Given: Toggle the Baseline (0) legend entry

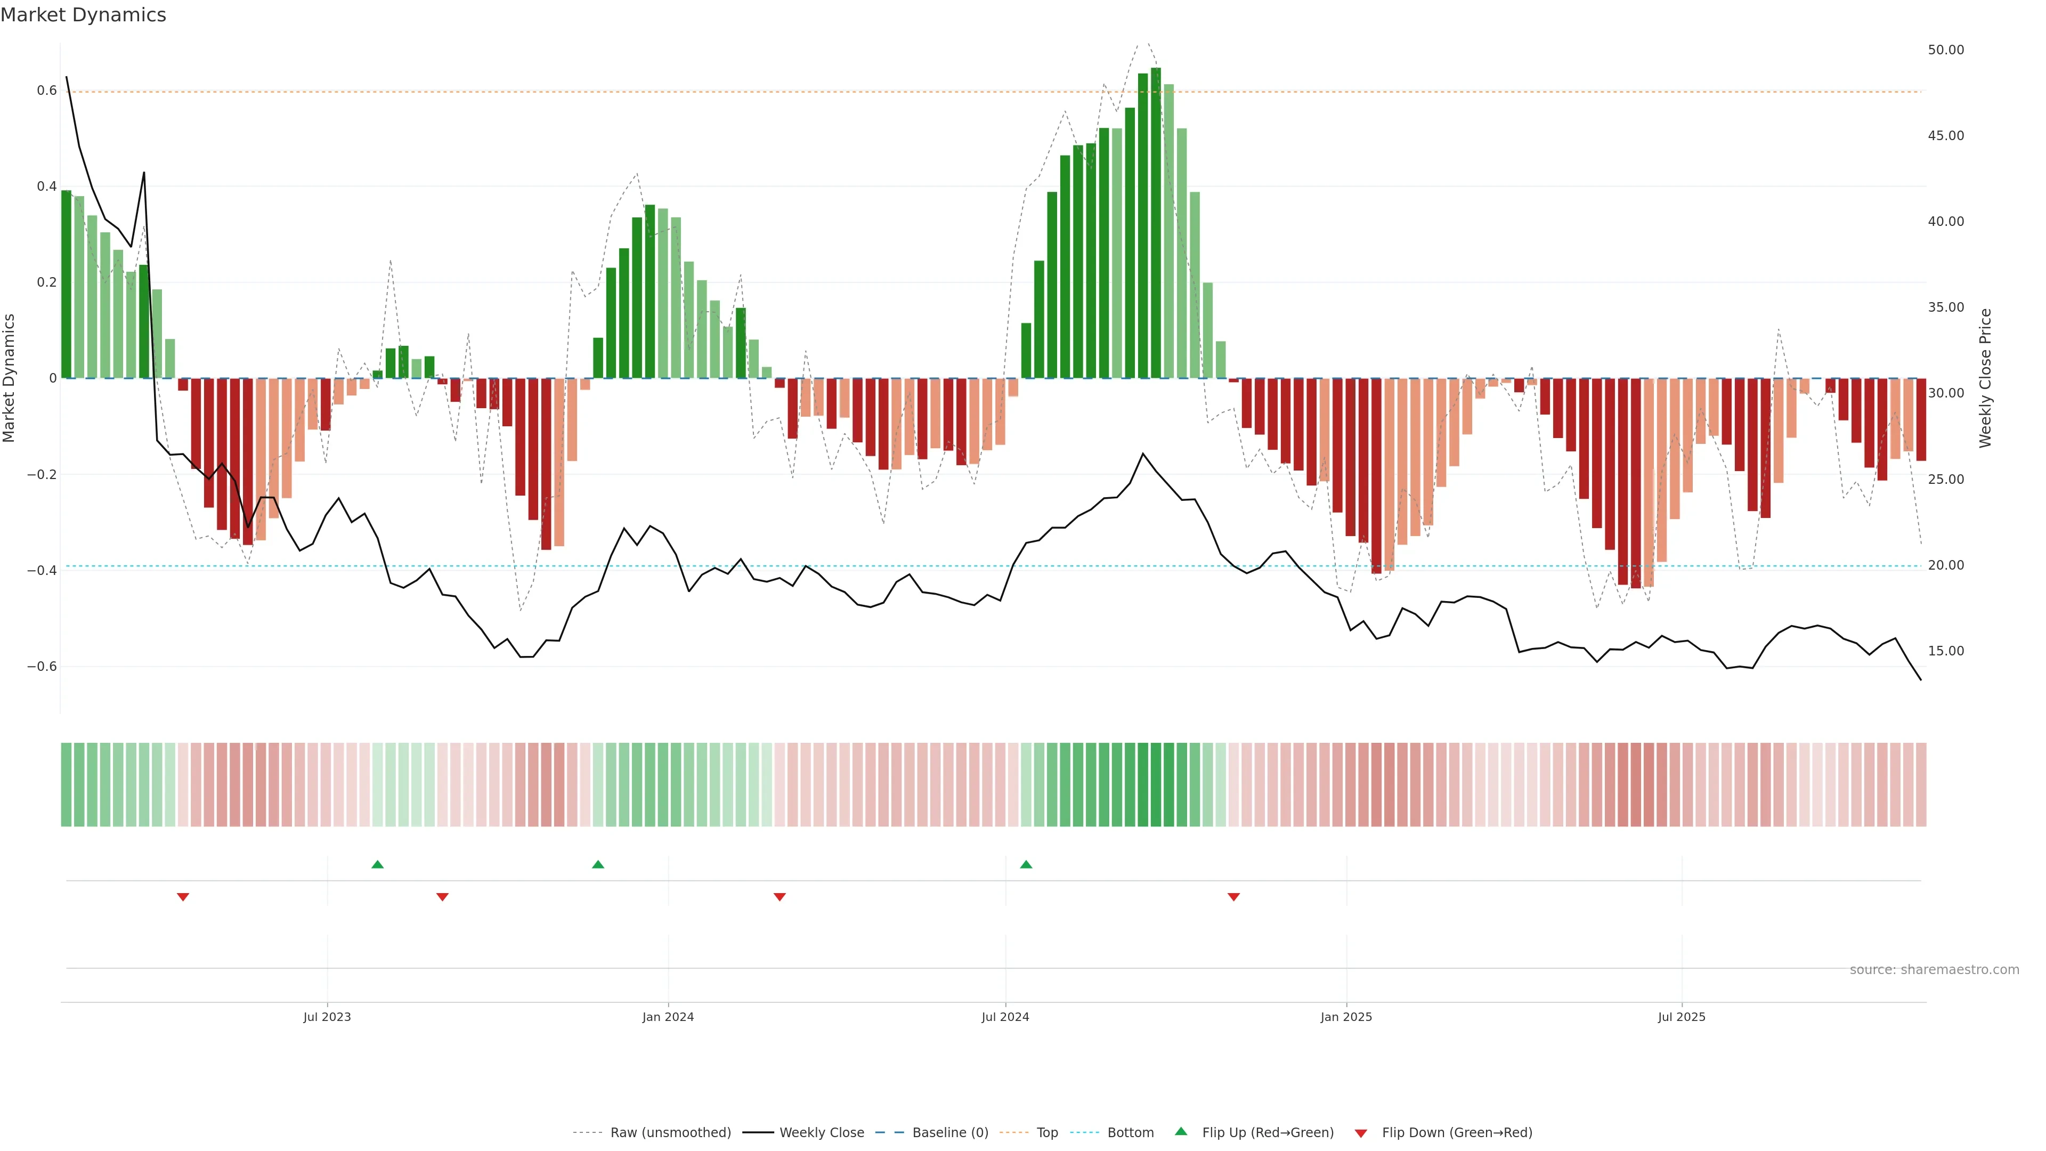Looking at the screenshot, I should point(950,1133).
